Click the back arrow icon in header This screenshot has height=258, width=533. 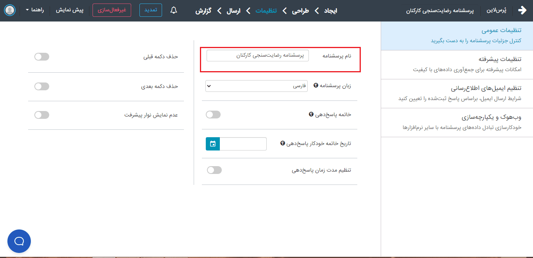(522, 11)
